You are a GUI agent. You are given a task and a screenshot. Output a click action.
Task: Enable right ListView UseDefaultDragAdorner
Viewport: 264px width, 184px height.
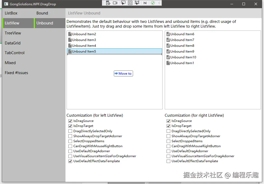[168, 151]
